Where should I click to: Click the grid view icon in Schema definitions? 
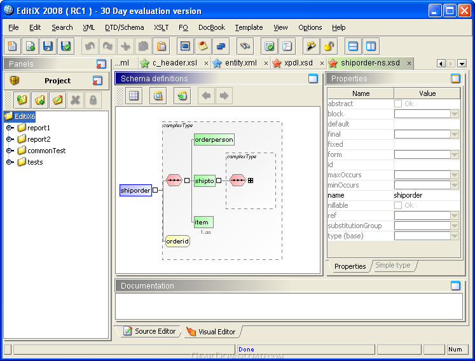click(134, 95)
